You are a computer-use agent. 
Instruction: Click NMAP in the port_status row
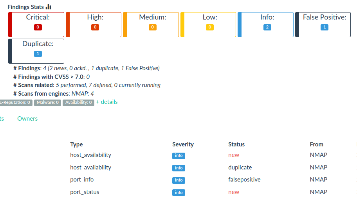pos(319,192)
